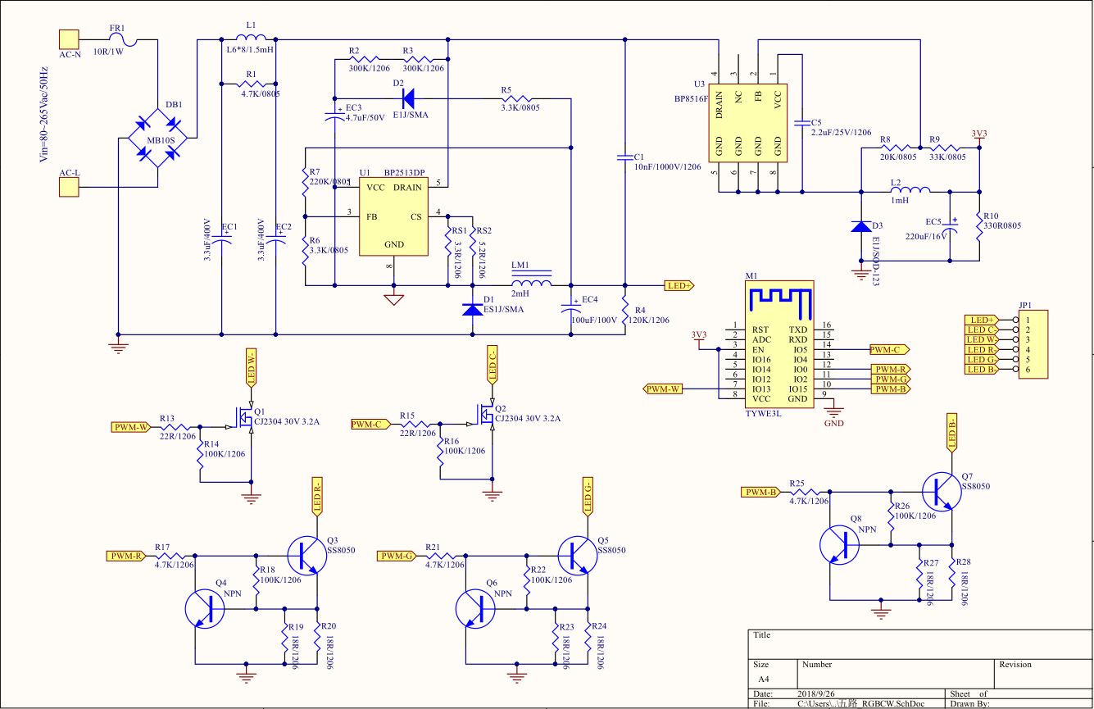Click the PWM-G input port at R21

pyautogui.click(x=398, y=556)
